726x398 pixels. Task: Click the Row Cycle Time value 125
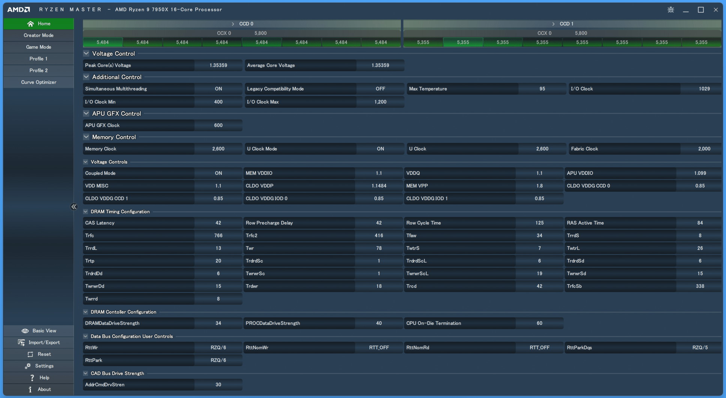tap(539, 223)
